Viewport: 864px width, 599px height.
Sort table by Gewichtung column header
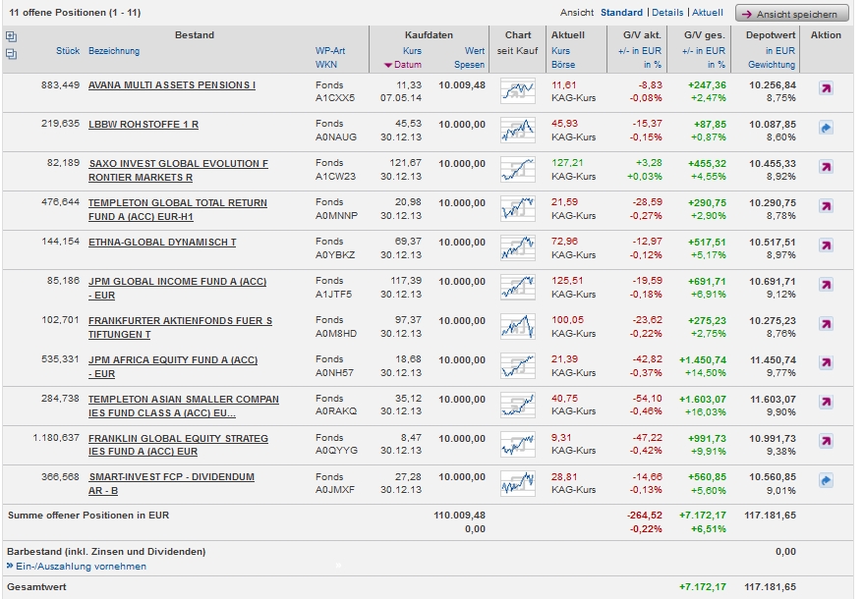pos(773,65)
